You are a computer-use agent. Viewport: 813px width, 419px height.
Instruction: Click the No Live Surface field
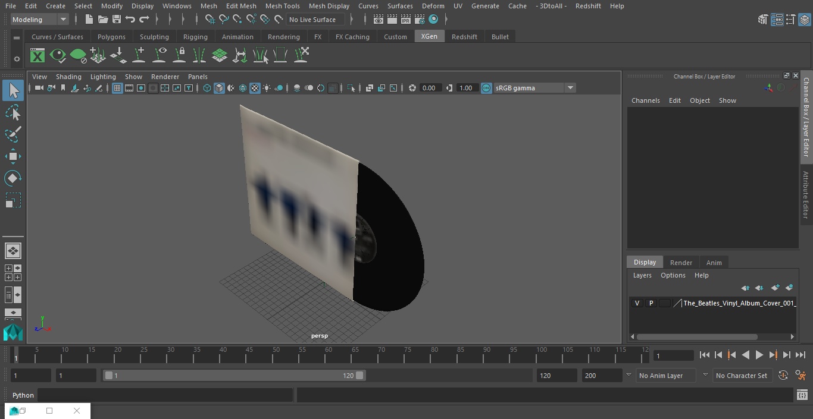point(315,20)
